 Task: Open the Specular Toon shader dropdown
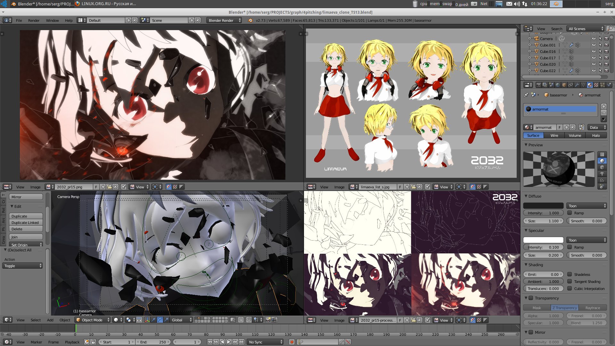[586, 240]
